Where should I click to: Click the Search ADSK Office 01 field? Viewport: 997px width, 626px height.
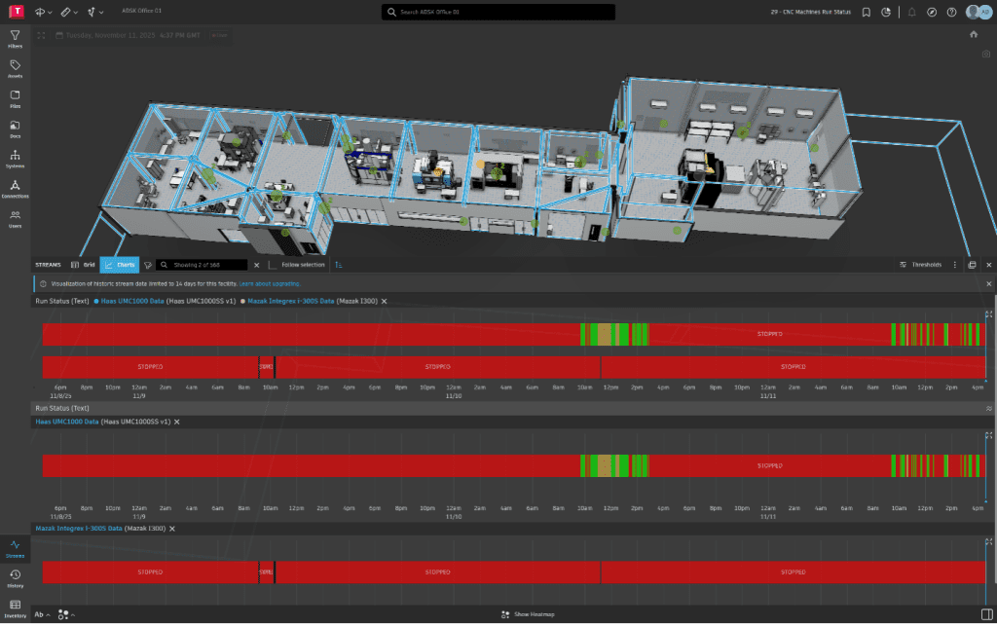(498, 12)
